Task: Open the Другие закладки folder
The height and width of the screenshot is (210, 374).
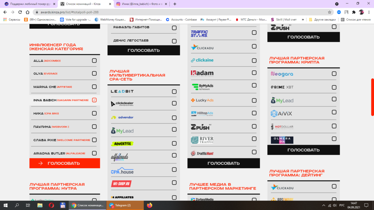Action: click(322, 19)
